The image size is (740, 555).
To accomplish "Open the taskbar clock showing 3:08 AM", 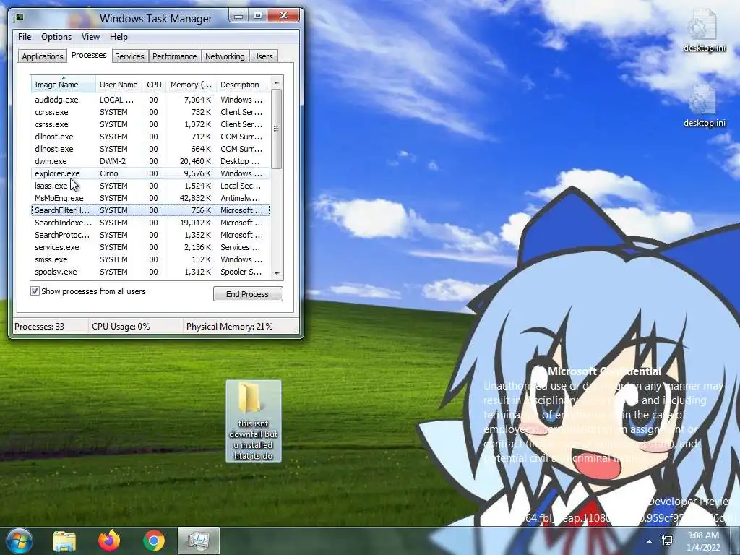I will tap(704, 541).
